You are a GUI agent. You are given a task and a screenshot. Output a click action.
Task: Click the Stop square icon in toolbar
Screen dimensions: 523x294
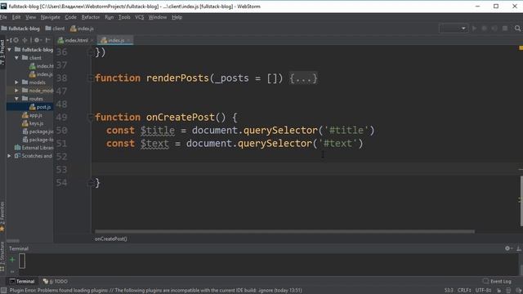(x=505, y=29)
